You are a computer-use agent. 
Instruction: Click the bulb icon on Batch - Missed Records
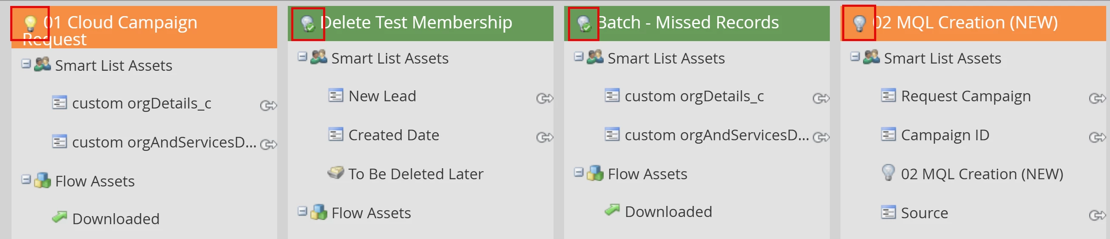pos(584,23)
